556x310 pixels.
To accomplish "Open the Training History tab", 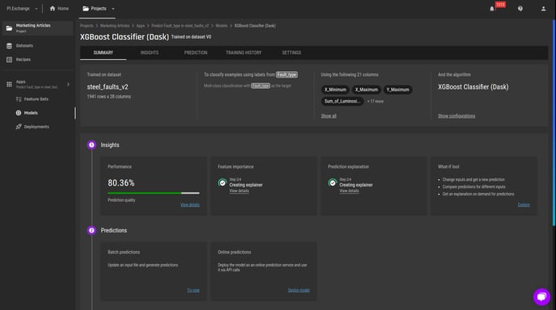I will tap(243, 52).
